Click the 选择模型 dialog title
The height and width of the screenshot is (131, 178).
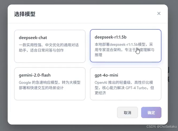(x=25, y=14)
